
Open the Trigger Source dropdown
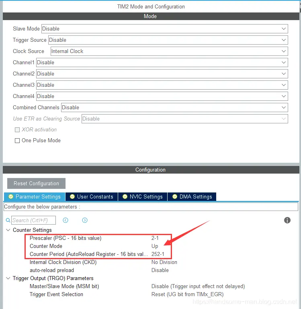[x=168, y=40]
